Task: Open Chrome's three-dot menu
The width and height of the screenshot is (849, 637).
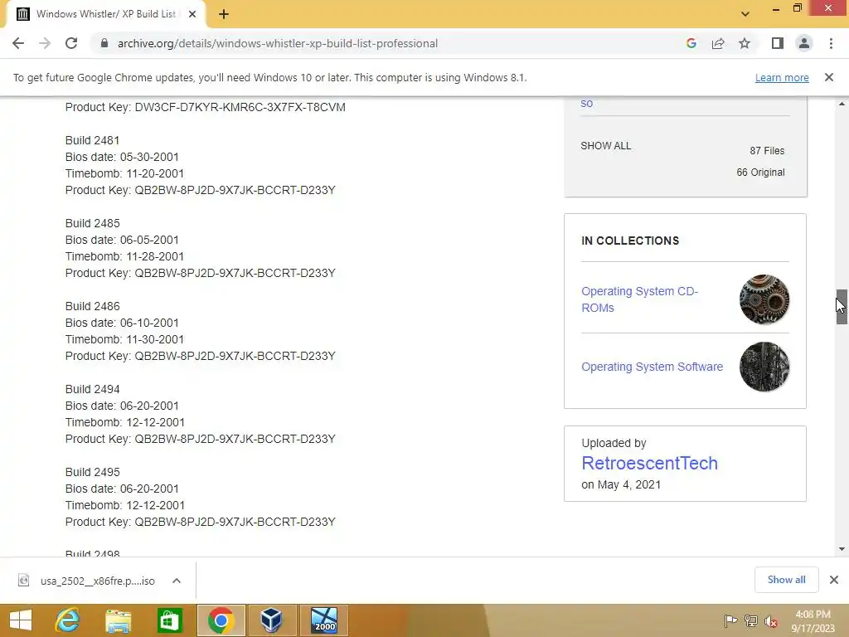Action: (831, 43)
